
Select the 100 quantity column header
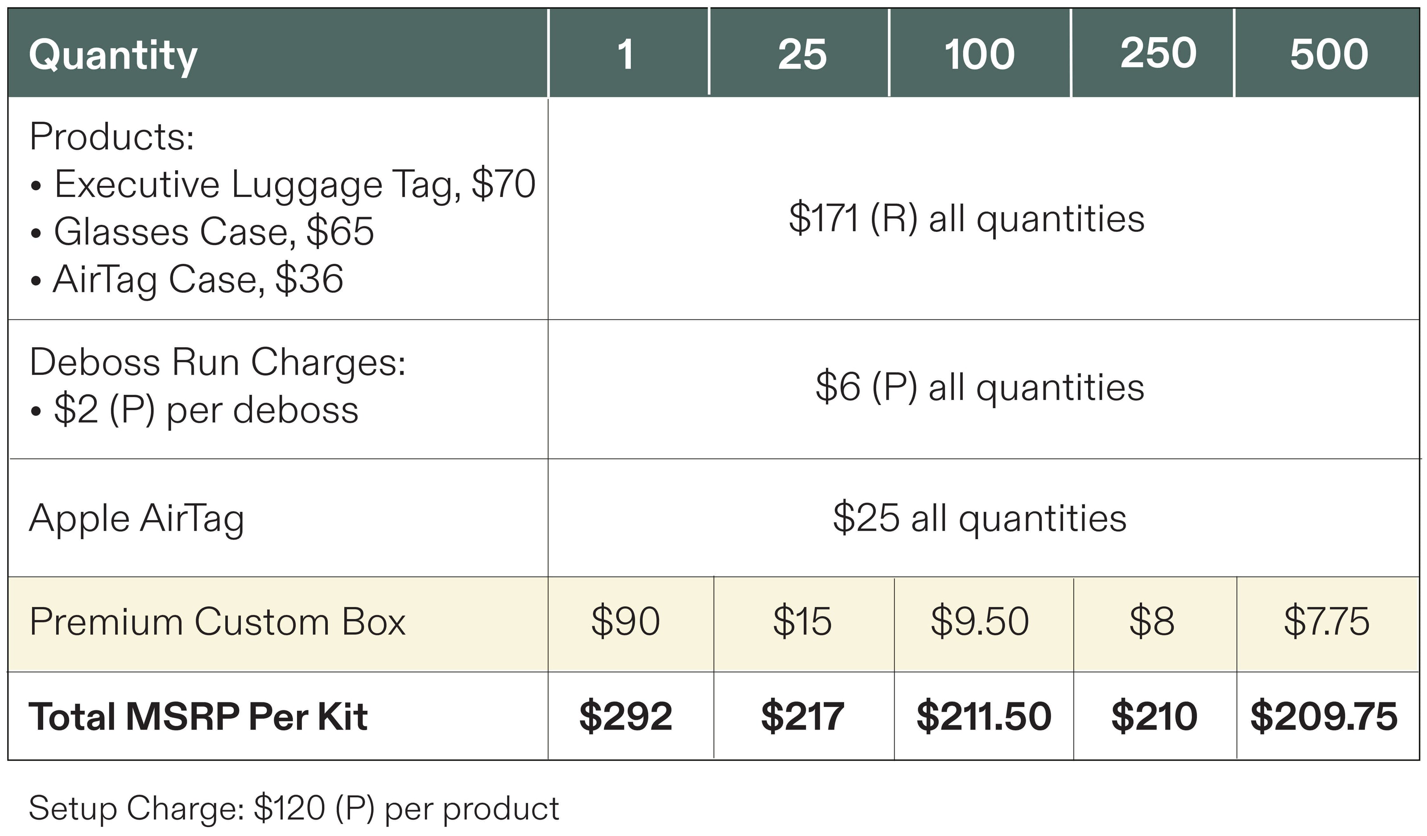[x=980, y=53]
